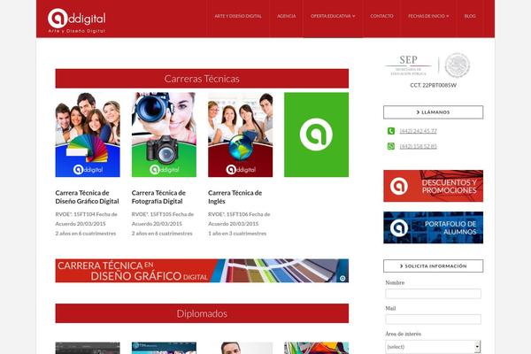The width and height of the screenshot is (531, 354).
Task: Click the circular icon on Diseño Gráfico banner
Action: 342,278
